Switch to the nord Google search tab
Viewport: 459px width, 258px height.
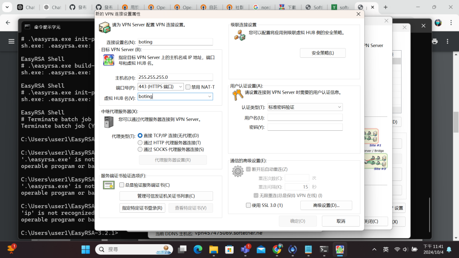click(262, 7)
